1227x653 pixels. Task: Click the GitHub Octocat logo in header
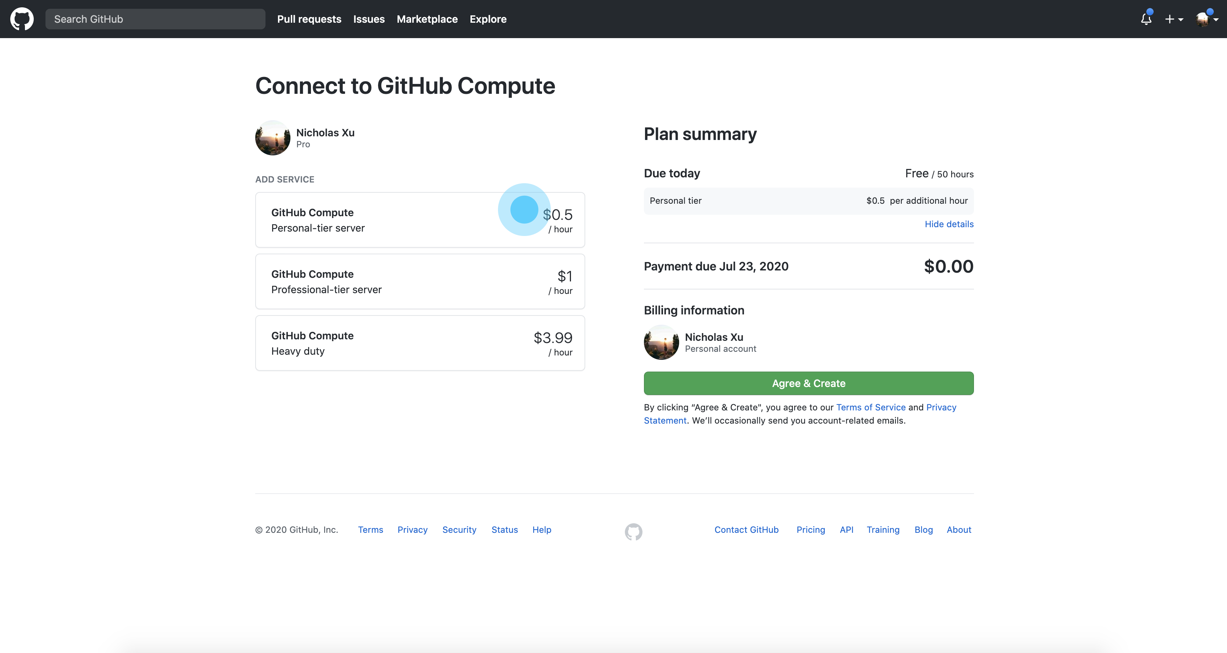pos(22,19)
